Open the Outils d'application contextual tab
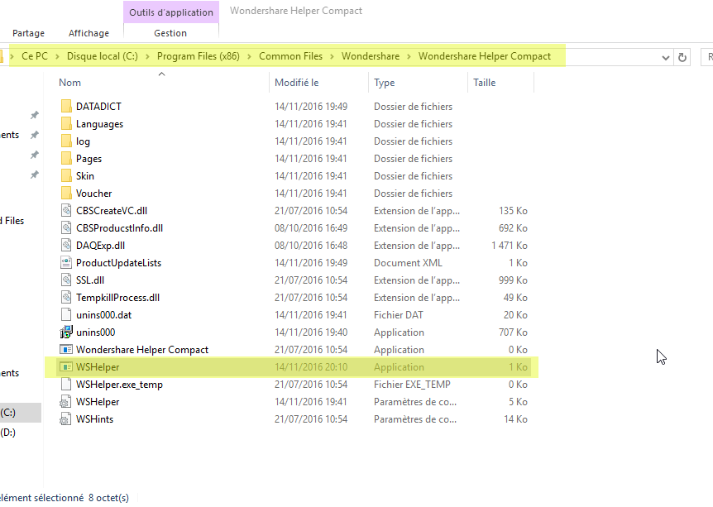Image resolution: width=713 pixels, height=507 pixels. (171, 12)
